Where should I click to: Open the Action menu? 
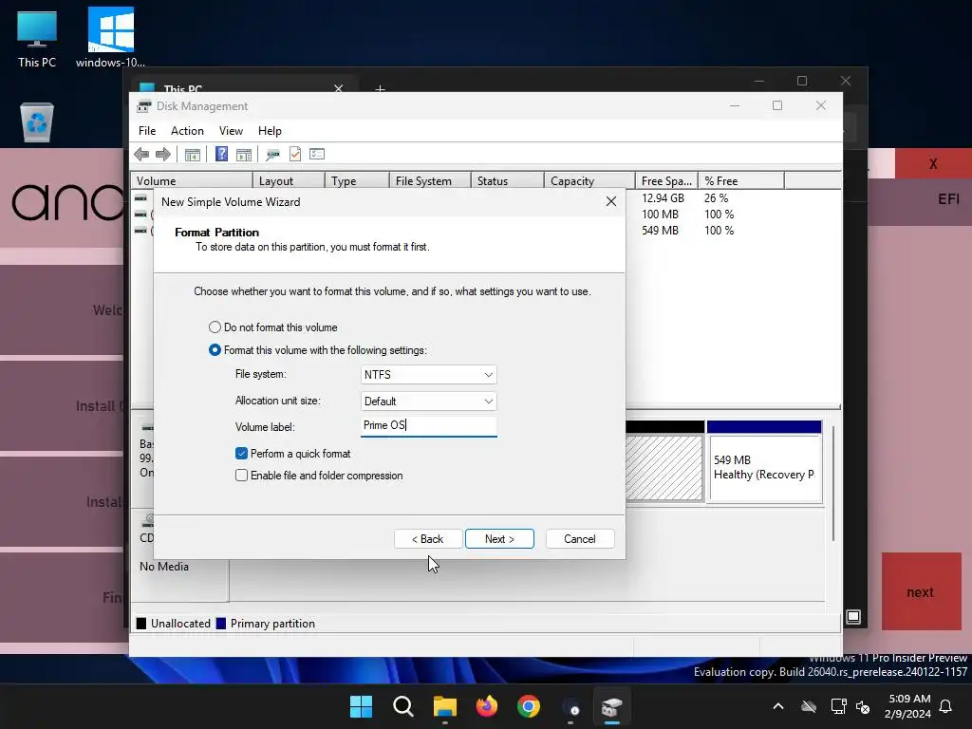187,131
